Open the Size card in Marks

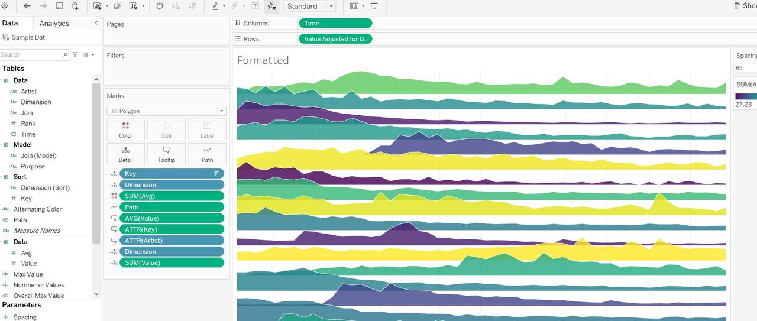[166, 129]
